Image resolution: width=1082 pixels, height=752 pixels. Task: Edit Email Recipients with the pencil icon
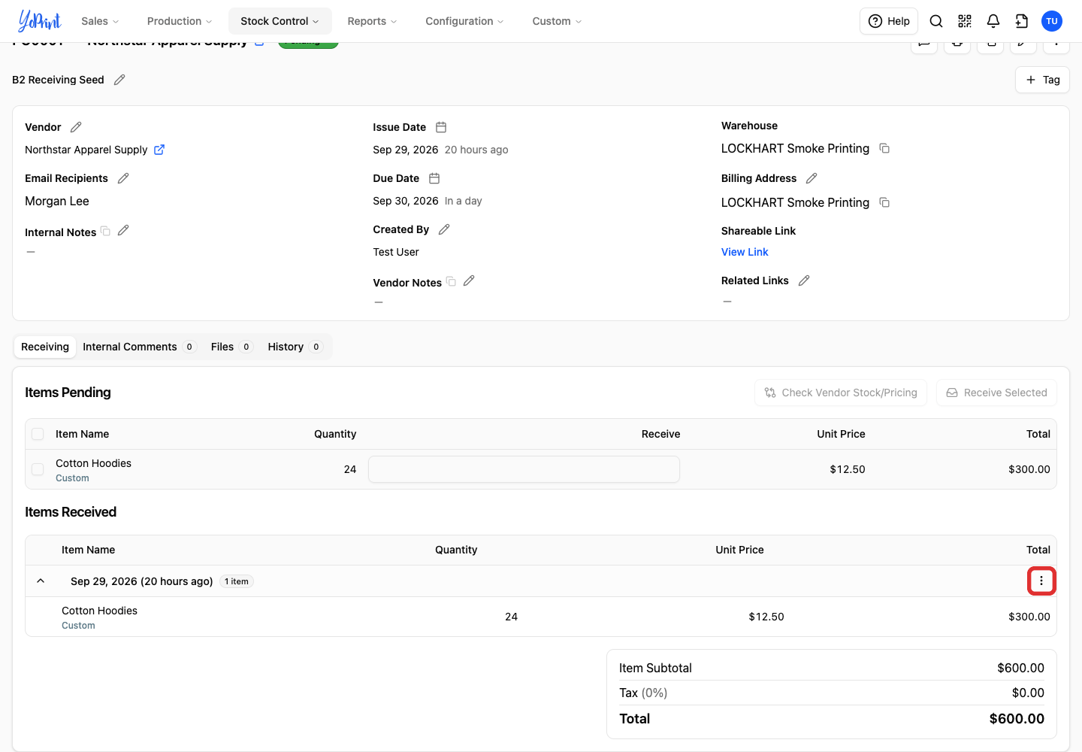tap(123, 178)
